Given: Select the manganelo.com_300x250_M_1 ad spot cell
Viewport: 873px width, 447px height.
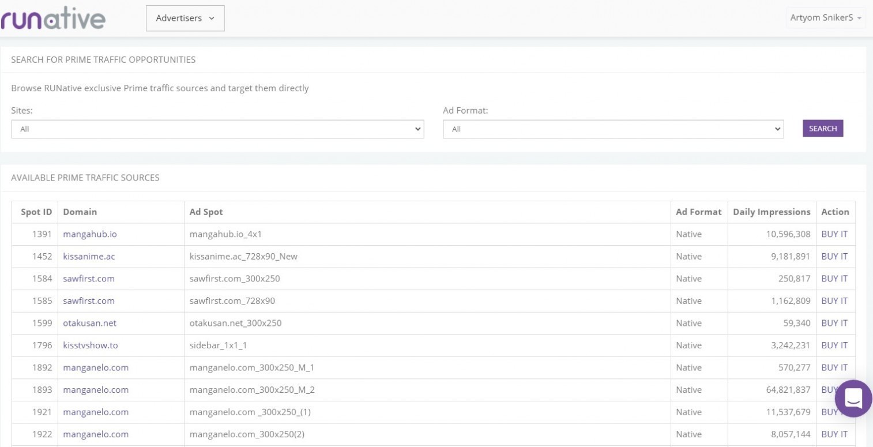Looking at the screenshot, I should tap(427, 367).
